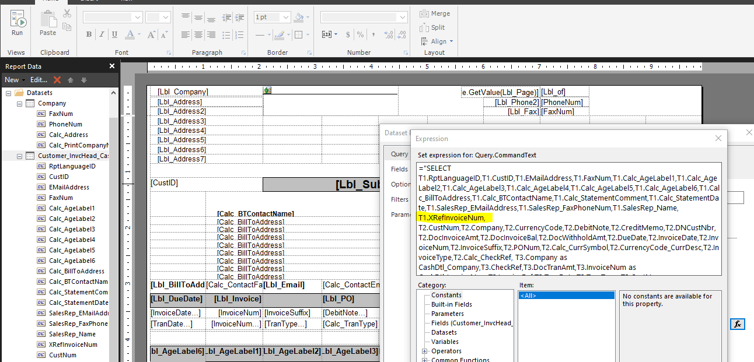
Task: Open the Align dropdown in Layout
Action: (x=437, y=41)
